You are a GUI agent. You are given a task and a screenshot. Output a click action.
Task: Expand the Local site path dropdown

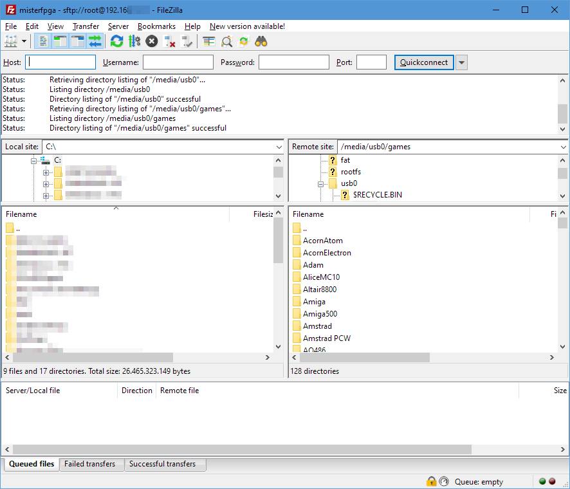click(x=279, y=147)
